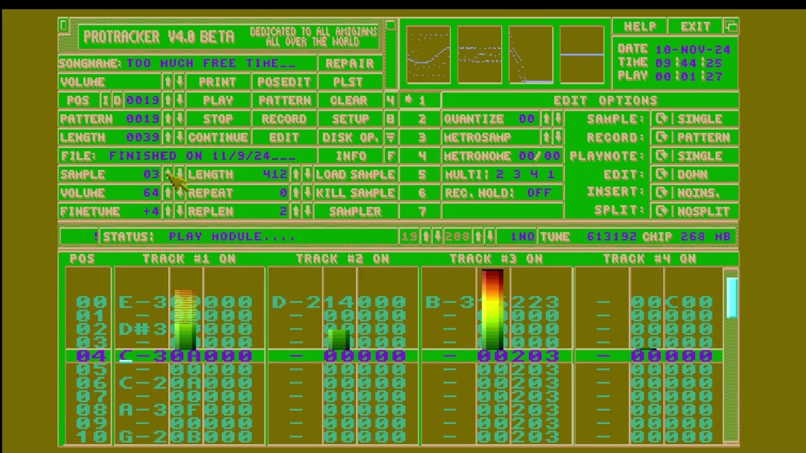Toggle the INSERT: NOINS. option
The image size is (806, 453).
[x=695, y=193]
